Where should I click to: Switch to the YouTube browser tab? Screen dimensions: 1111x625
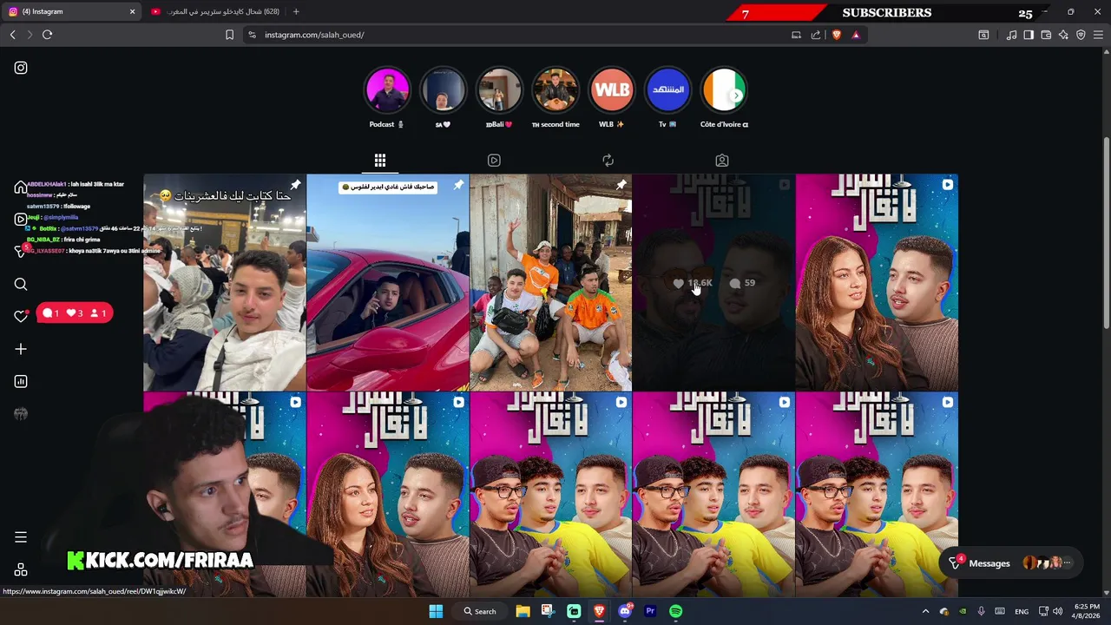pyautogui.click(x=214, y=12)
